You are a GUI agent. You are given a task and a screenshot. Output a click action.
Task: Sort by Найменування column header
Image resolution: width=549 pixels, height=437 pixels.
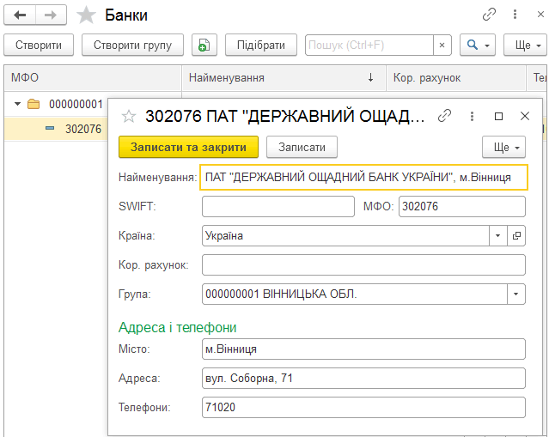click(284, 77)
